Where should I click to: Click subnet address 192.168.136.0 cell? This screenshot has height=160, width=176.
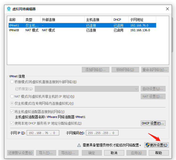140,30
